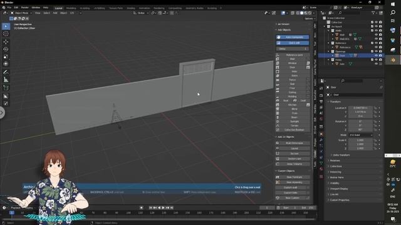Select the Scale tool
Screen dimensions: 401x225
coord(6,57)
